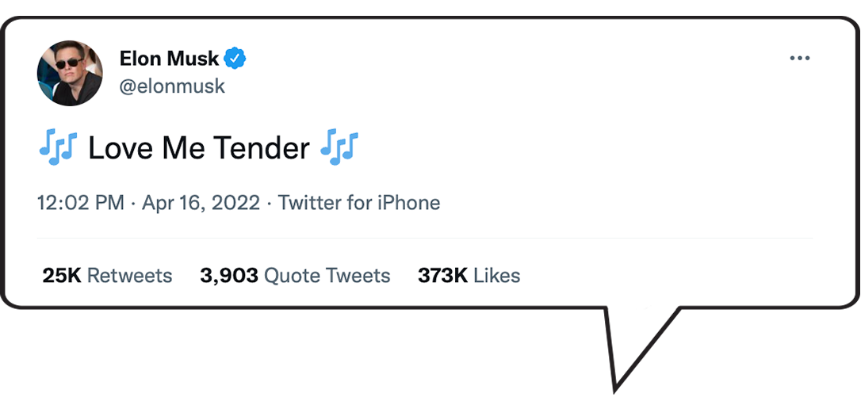
Task: Click the music notes emoji after Tender
Action: pos(339,148)
